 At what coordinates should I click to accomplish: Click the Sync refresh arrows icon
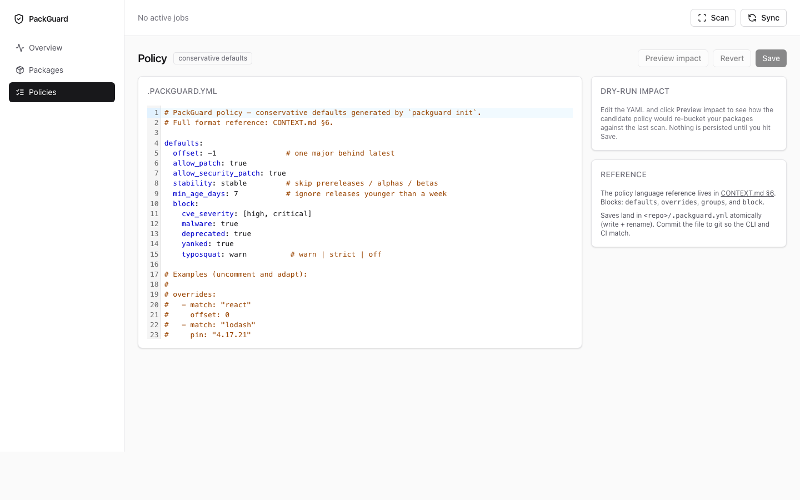tap(752, 18)
